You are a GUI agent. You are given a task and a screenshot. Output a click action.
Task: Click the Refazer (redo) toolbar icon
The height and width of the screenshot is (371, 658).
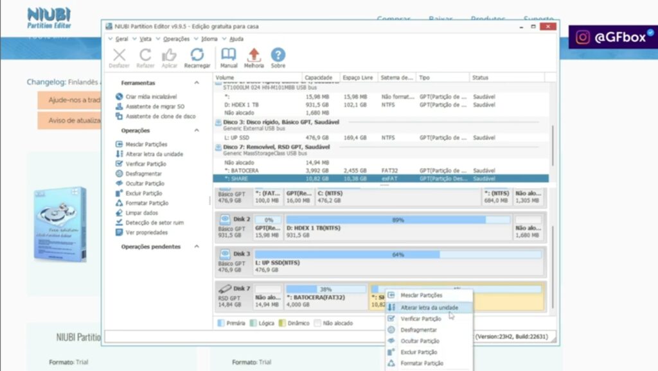coord(145,55)
